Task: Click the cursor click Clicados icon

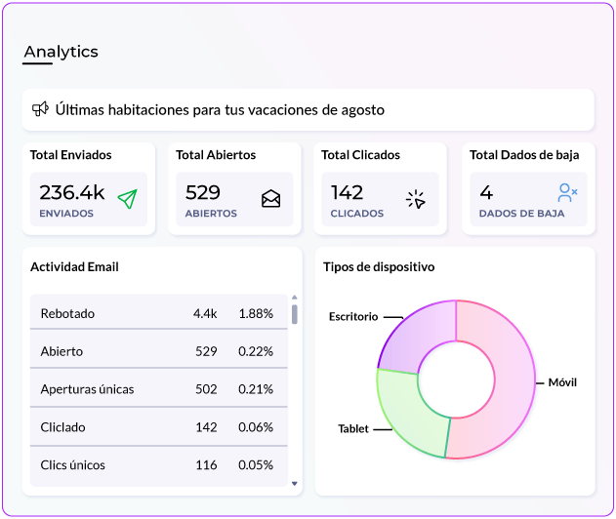Action: 416,199
